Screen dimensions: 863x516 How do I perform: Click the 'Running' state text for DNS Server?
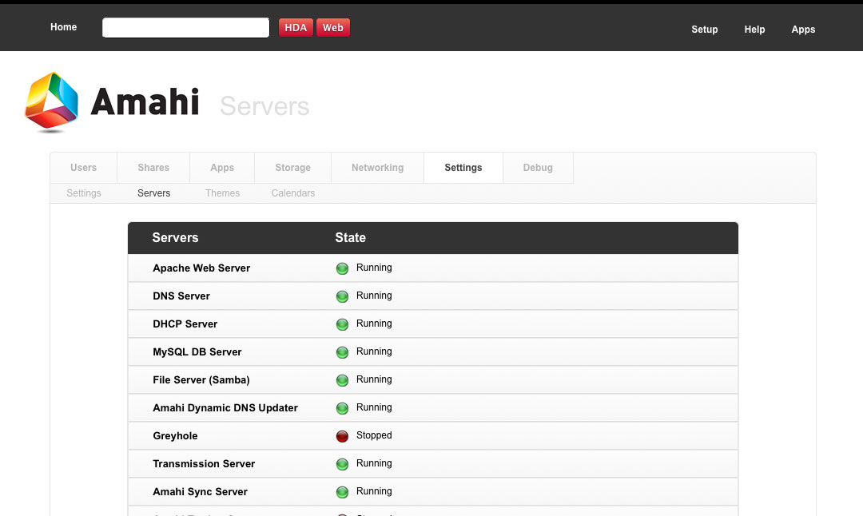tap(374, 296)
